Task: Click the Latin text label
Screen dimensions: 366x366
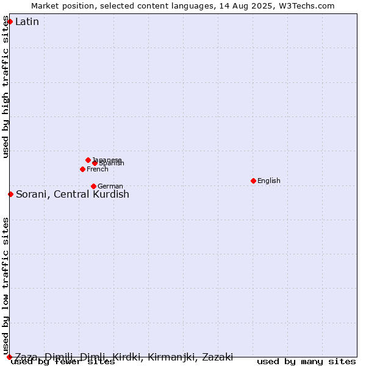Action: 27,22
